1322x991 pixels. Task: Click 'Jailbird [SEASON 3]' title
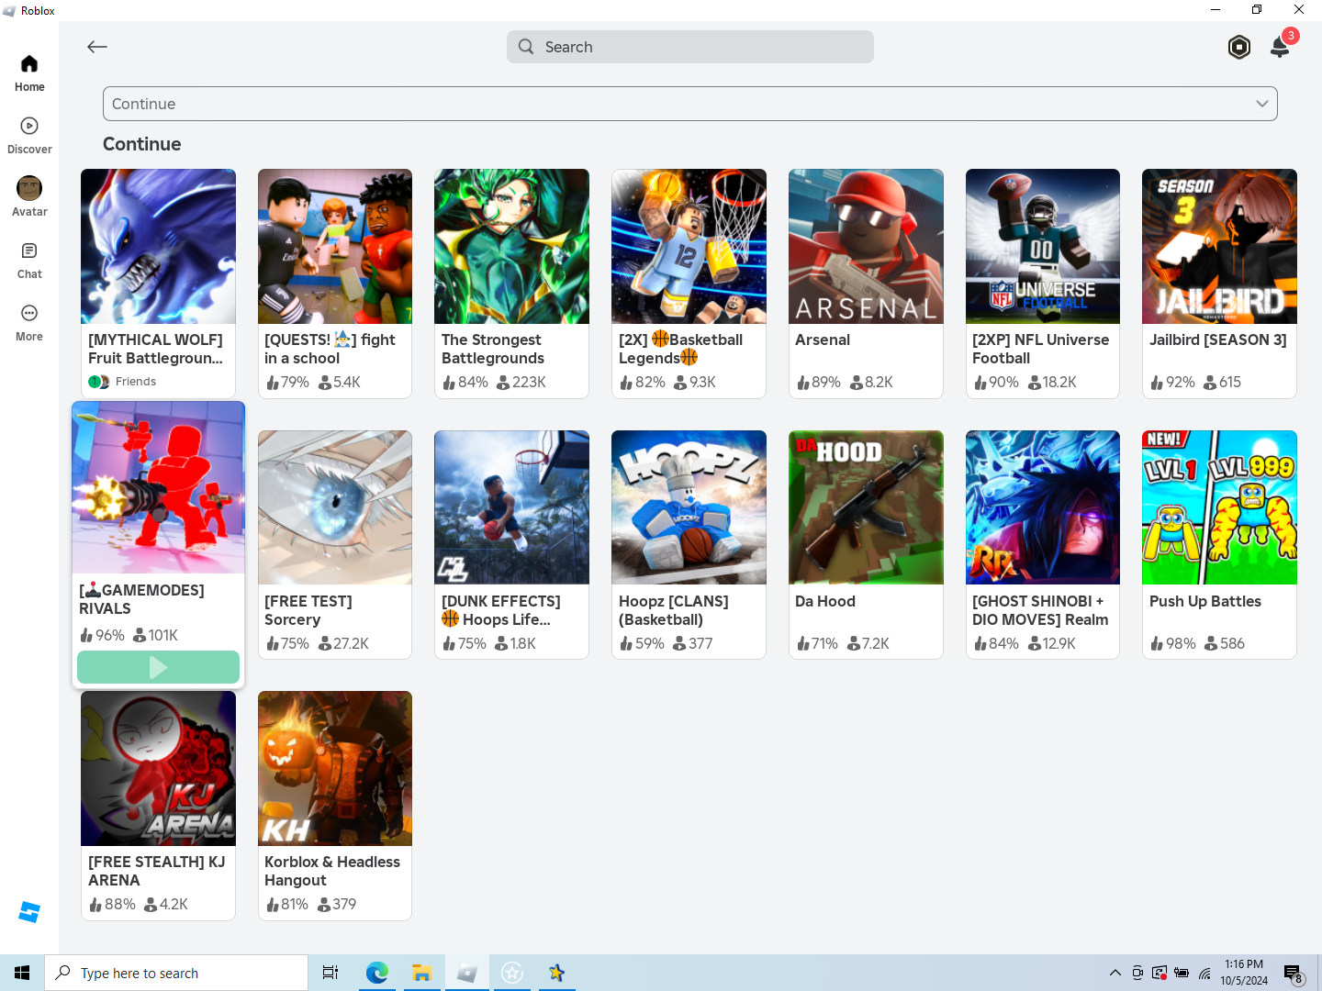click(x=1218, y=340)
